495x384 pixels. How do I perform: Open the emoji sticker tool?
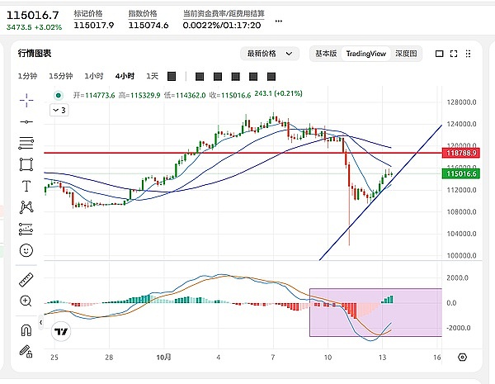(26, 249)
